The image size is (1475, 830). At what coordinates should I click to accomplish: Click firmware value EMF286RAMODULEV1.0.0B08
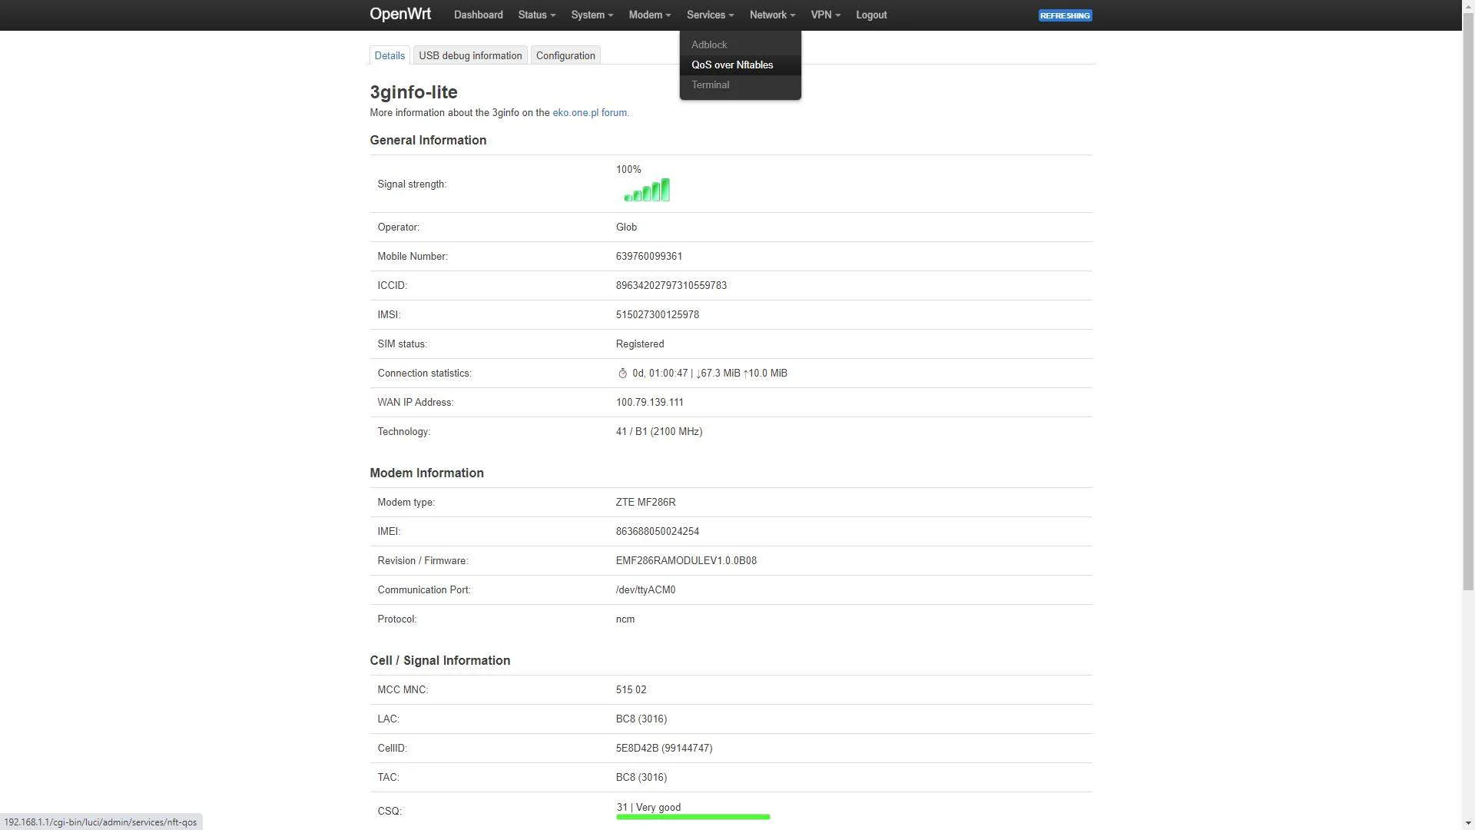[x=686, y=561]
